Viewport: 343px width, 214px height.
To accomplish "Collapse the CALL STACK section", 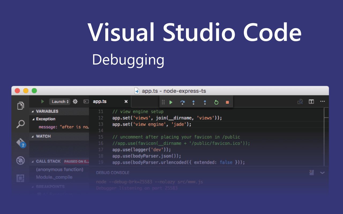I will click(x=33, y=161).
